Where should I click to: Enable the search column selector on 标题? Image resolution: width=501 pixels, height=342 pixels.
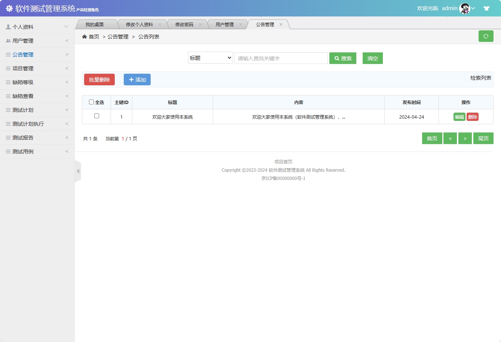tap(210, 58)
